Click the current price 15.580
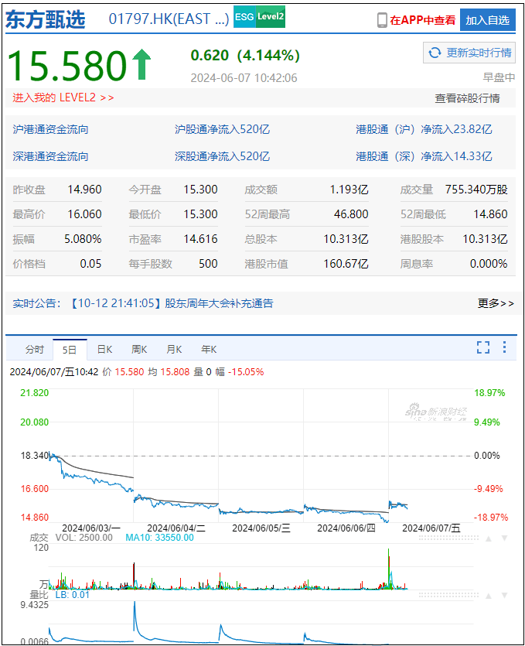Viewport: 525px width, 646px height. coord(67,66)
